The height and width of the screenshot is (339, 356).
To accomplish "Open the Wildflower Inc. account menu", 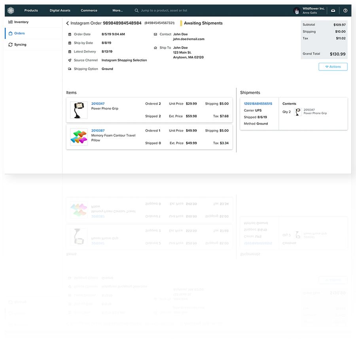I will [x=313, y=8].
